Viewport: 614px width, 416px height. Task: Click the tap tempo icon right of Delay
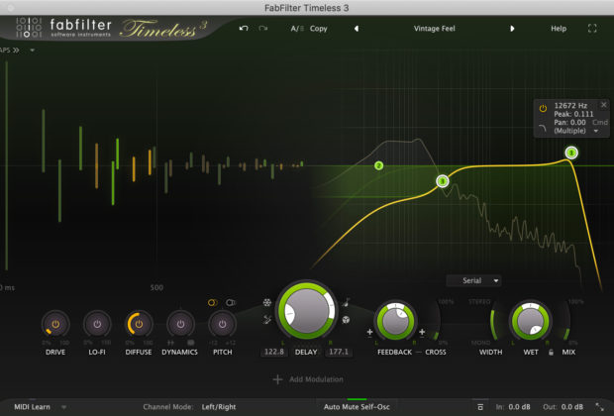(x=346, y=320)
